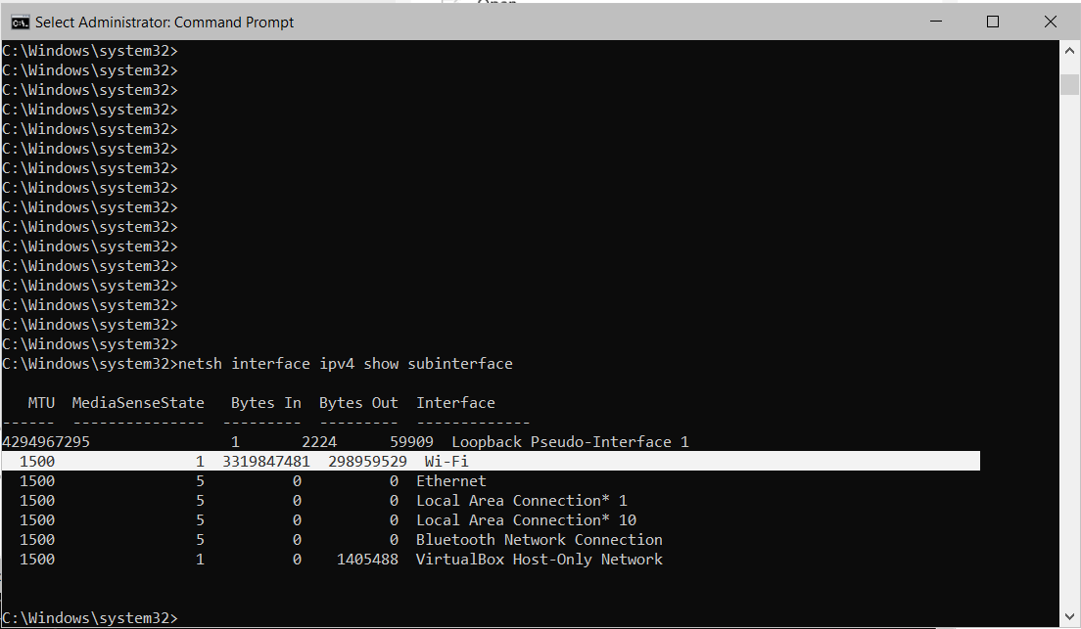Click the scrollbar down arrow
The width and height of the screenshot is (1081, 629).
[x=1069, y=616]
